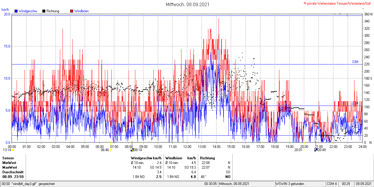This screenshot has height=187, width=374.
Task: Click the yellow sun icon beside 13:14
Action: pos(13,150)
